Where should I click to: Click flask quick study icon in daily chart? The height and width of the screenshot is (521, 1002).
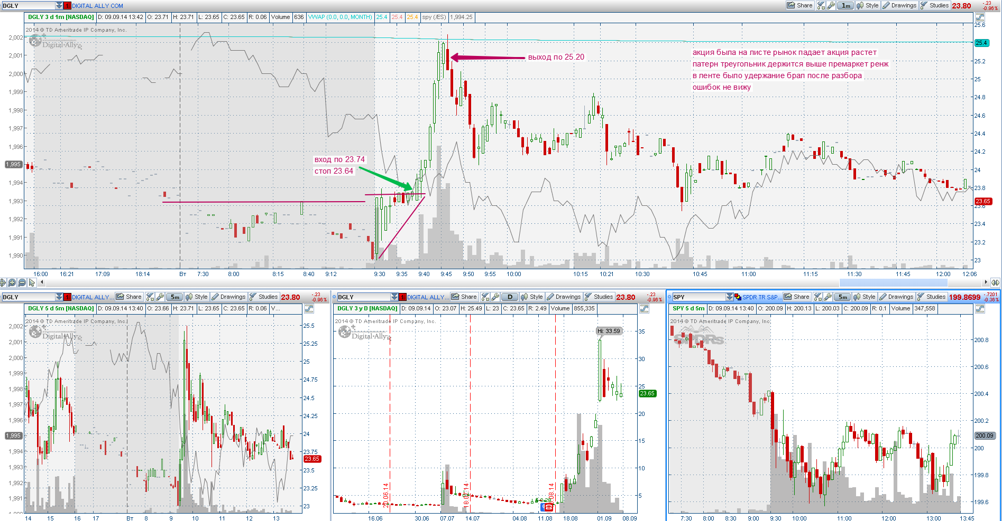click(485, 297)
